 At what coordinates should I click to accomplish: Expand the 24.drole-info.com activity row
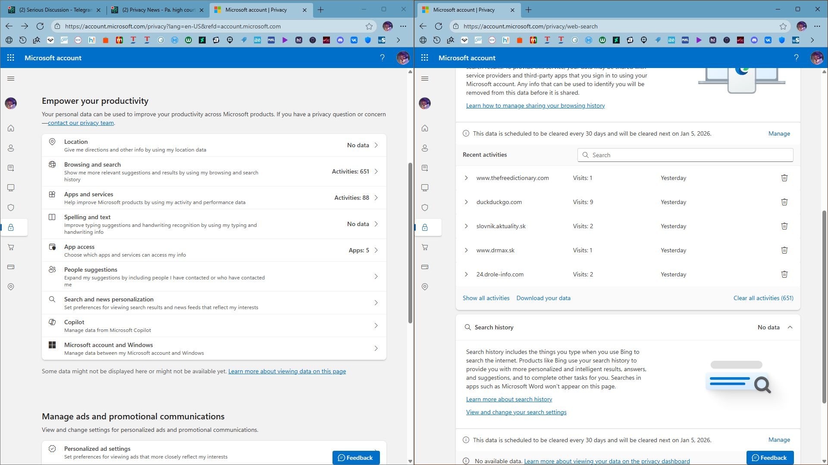pos(466,274)
